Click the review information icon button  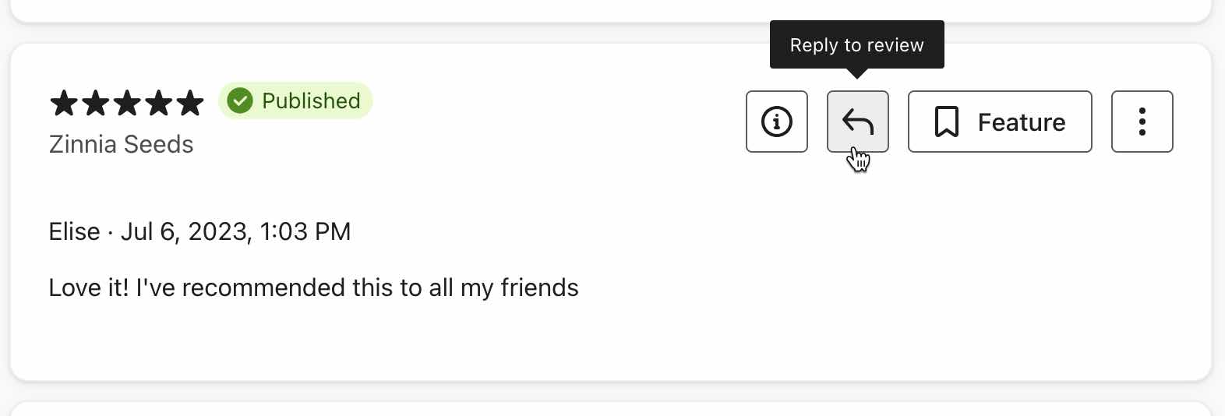click(776, 122)
